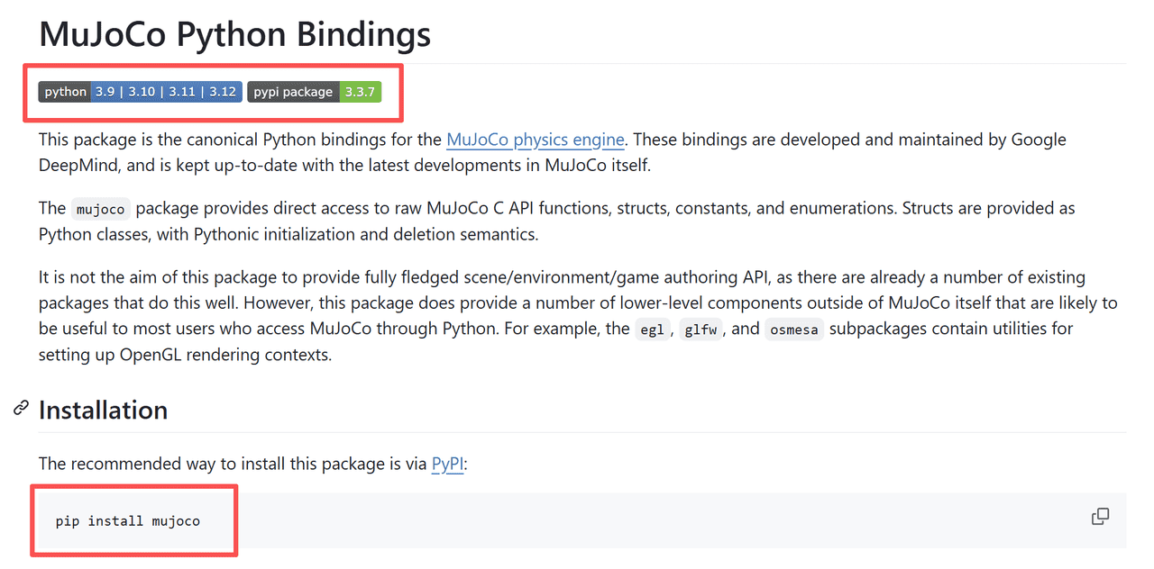Click the Installation section heading

[103, 411]
